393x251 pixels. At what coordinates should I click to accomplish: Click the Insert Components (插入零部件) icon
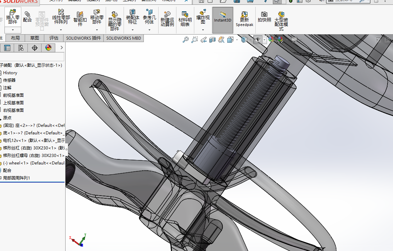click(13, 17)
